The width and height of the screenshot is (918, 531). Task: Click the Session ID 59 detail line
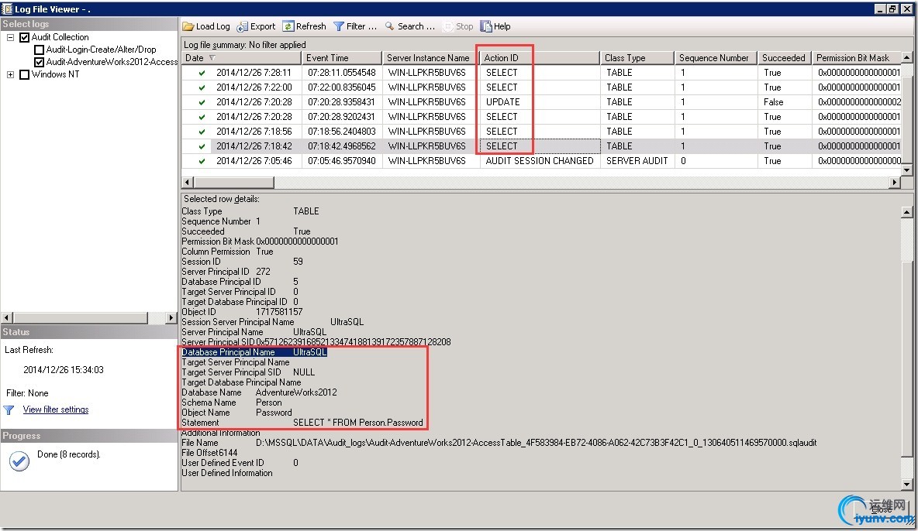[x=242, y=262]
